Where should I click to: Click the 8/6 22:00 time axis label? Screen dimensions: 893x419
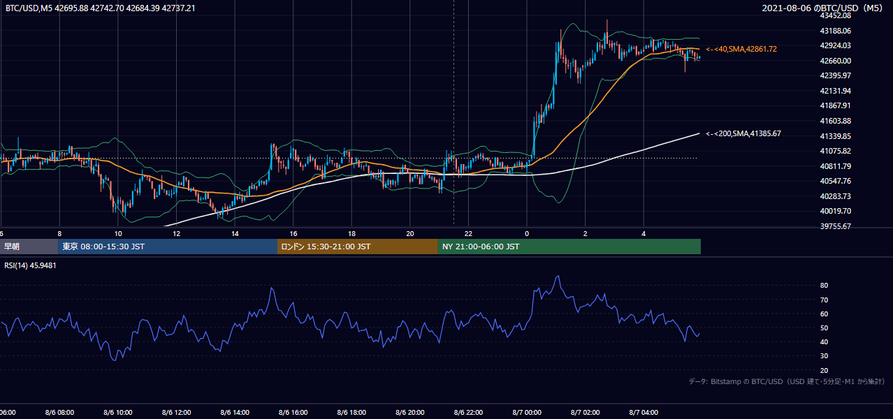pos(468,413)
